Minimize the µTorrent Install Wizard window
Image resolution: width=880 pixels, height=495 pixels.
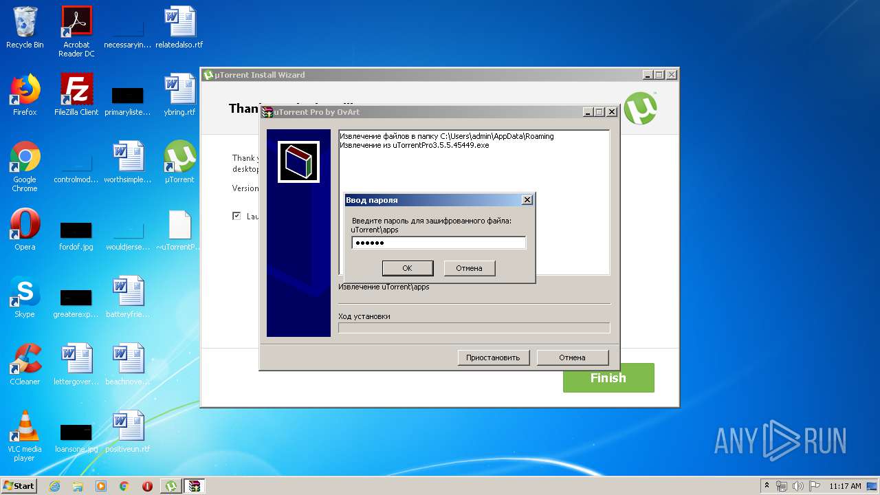point(648,75)
